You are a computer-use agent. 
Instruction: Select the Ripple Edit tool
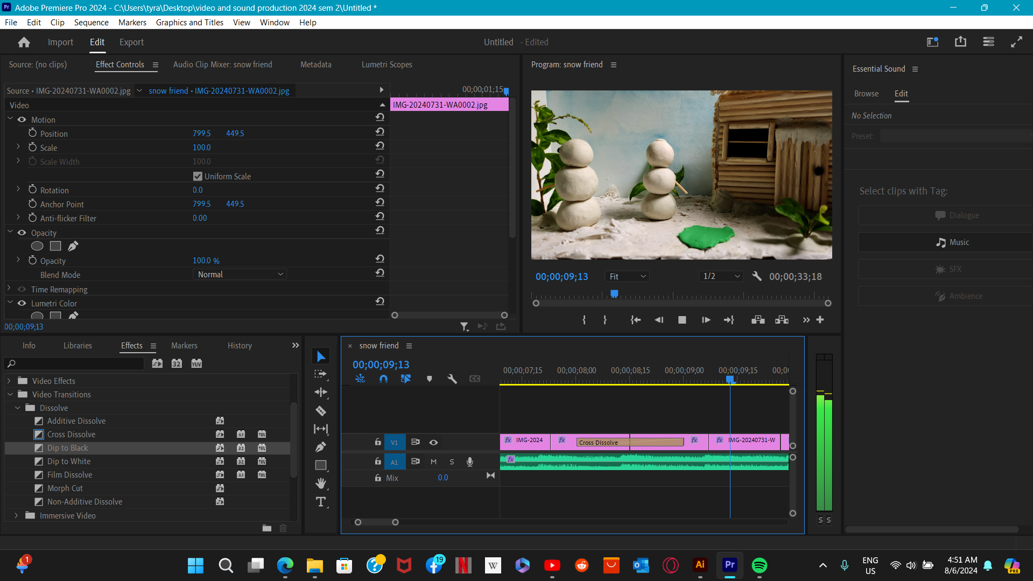pos(321,393)
